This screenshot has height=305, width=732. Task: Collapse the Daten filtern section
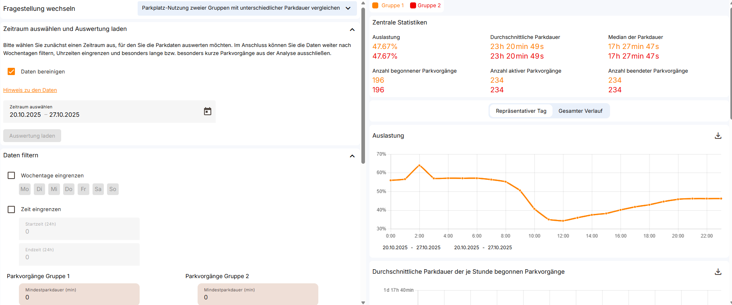352,156
